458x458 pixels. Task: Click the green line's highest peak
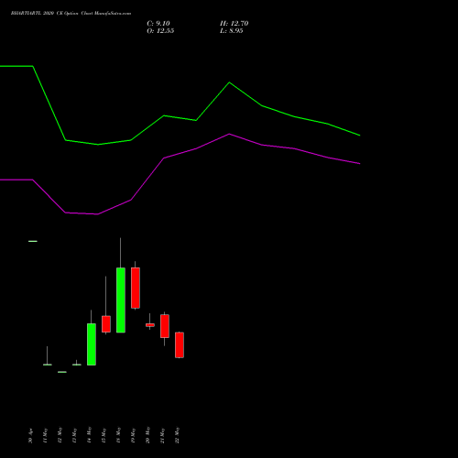(x=229, y=82)
